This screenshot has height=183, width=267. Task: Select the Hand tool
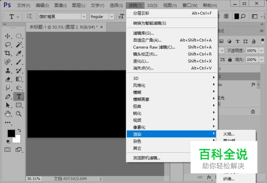click(x=8, y=114)
